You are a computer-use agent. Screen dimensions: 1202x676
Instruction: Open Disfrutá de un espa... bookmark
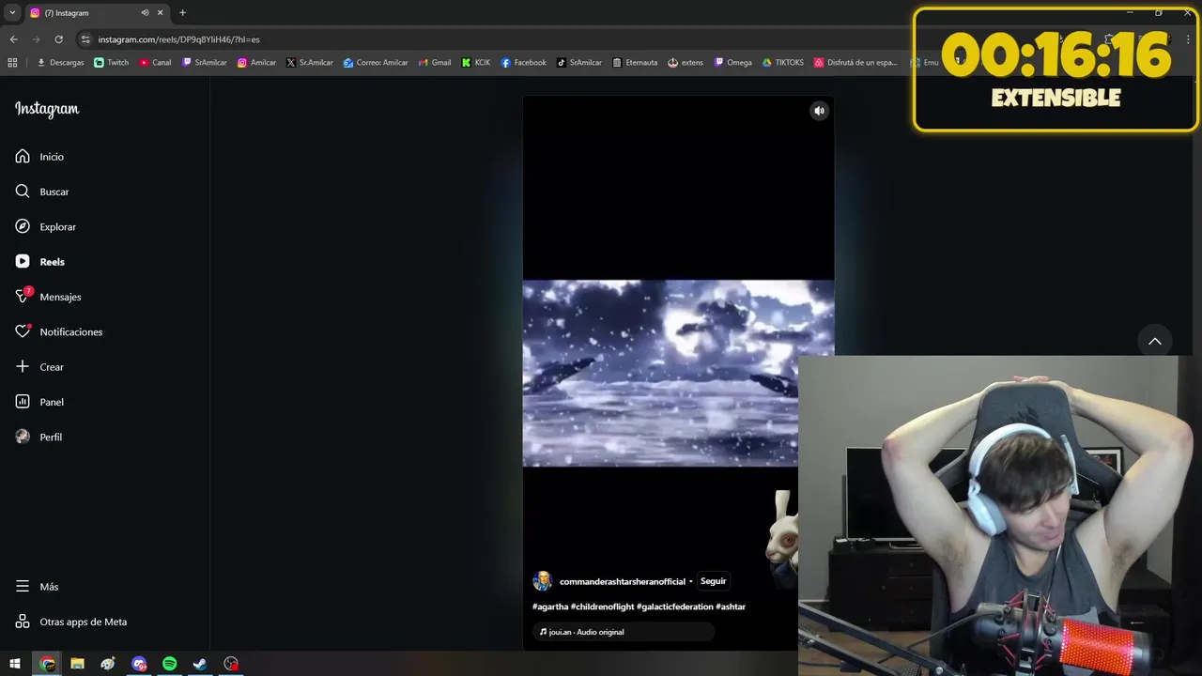(855, 63)
